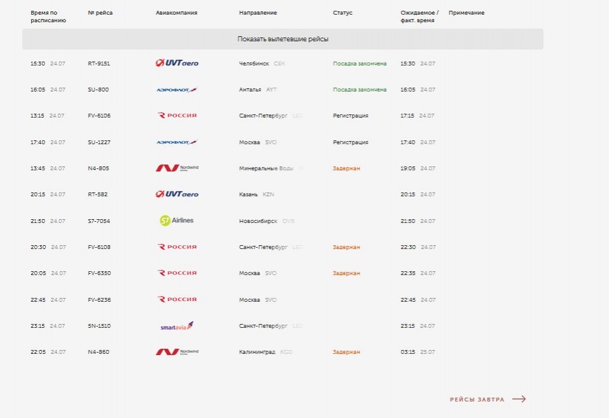Click the arrow icon beside Рейсы завтра

click(x=519, y=399)
